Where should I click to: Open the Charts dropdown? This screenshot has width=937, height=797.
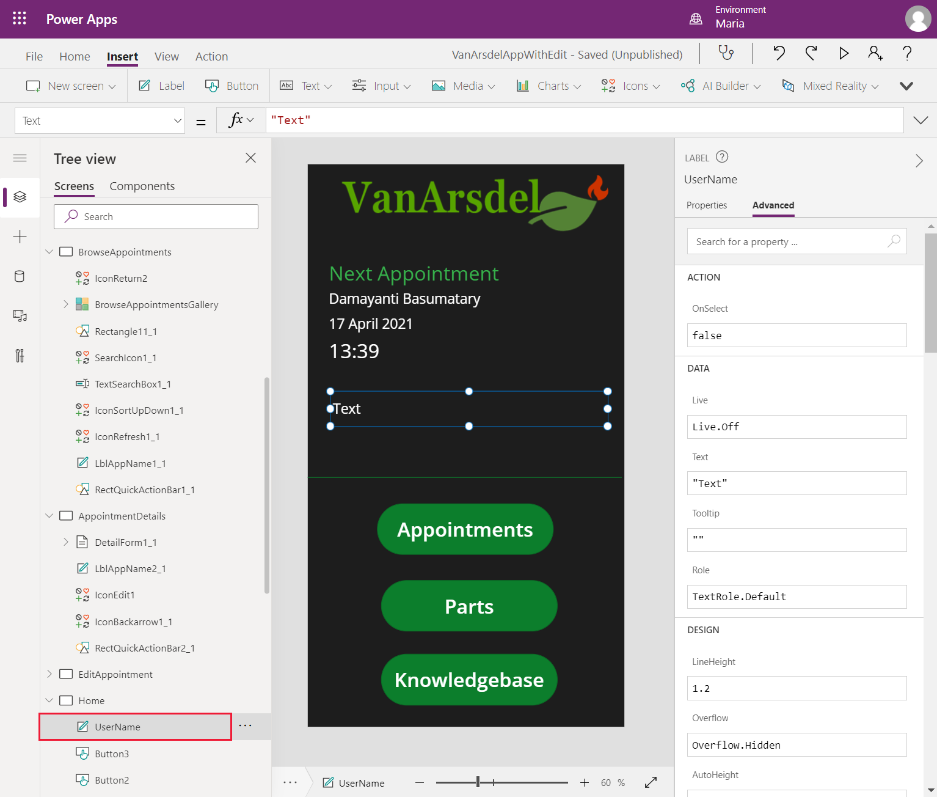pyautogui.click(x=549, y=86)
